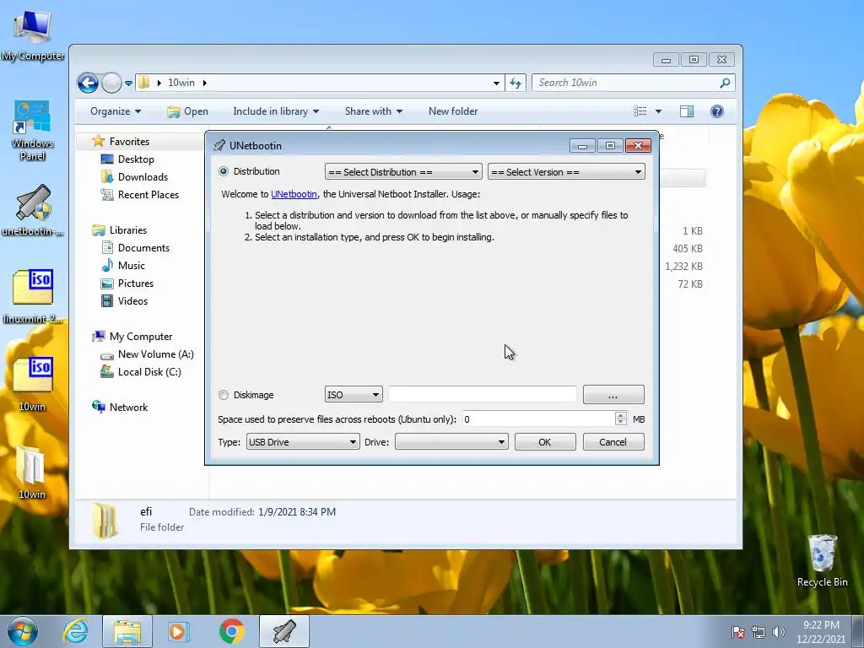
Task: Click New folder in Explorer toolbar
Action: pos(453,111)
